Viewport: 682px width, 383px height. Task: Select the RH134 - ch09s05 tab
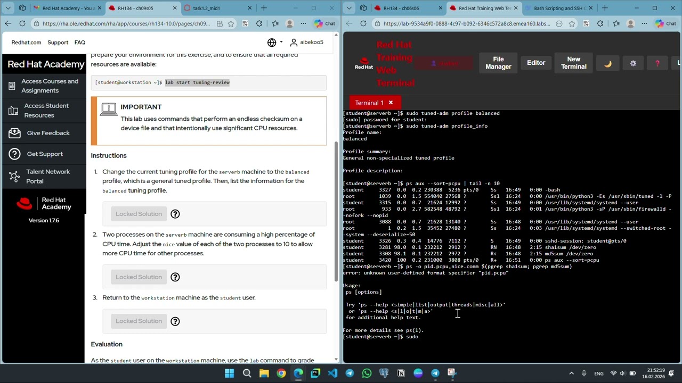143,8
